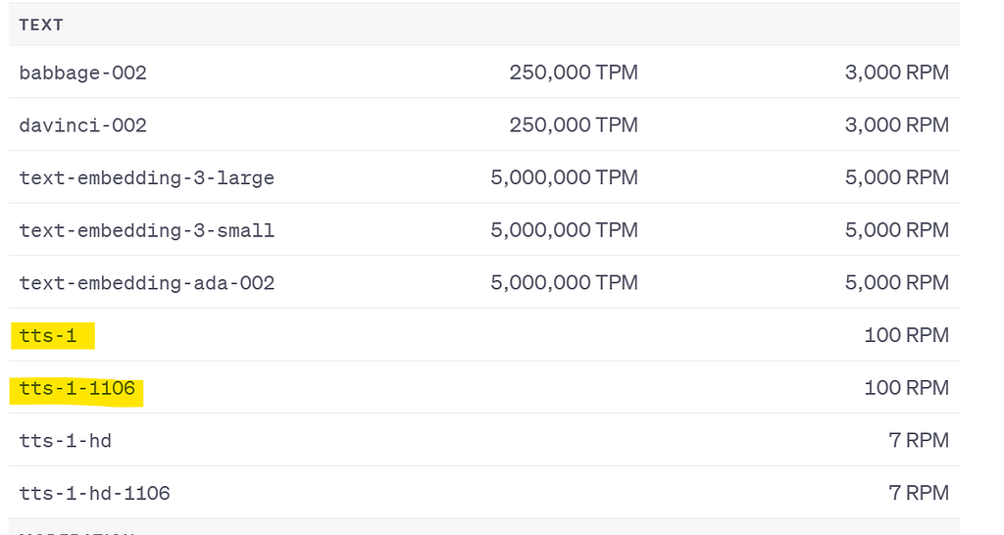The width and height of the screenshot is (1004, 535).
Task: Select text-embedding-ada-002 model name
Action: coord(146,283)
